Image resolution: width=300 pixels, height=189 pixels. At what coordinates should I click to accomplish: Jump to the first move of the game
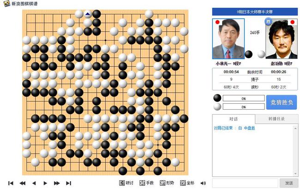11,183
